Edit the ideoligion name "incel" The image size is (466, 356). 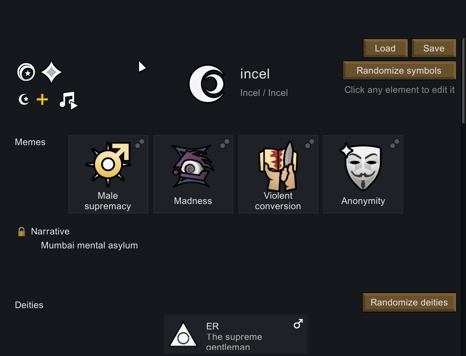click(255, 74)
